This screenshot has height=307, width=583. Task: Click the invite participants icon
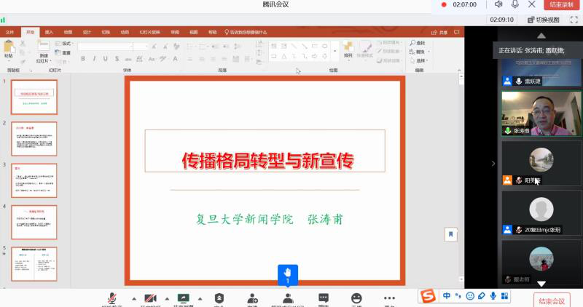click(252, 298)
